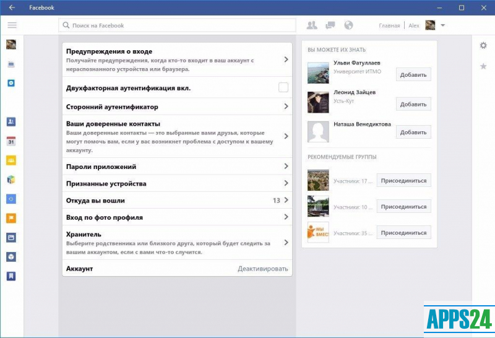Open 'Alex' profile link in top bar
Image resolution: width=495 pixels, height=338 pixels.
[x=413, y=25]
